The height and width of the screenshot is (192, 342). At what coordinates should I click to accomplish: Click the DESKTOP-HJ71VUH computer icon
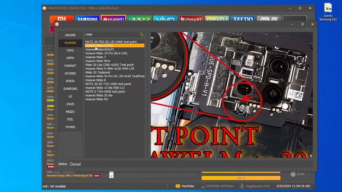203,186
